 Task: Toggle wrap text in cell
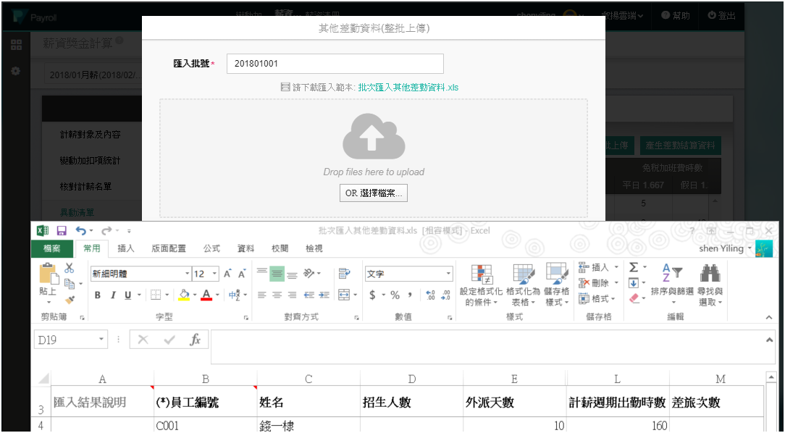[344, 274]
